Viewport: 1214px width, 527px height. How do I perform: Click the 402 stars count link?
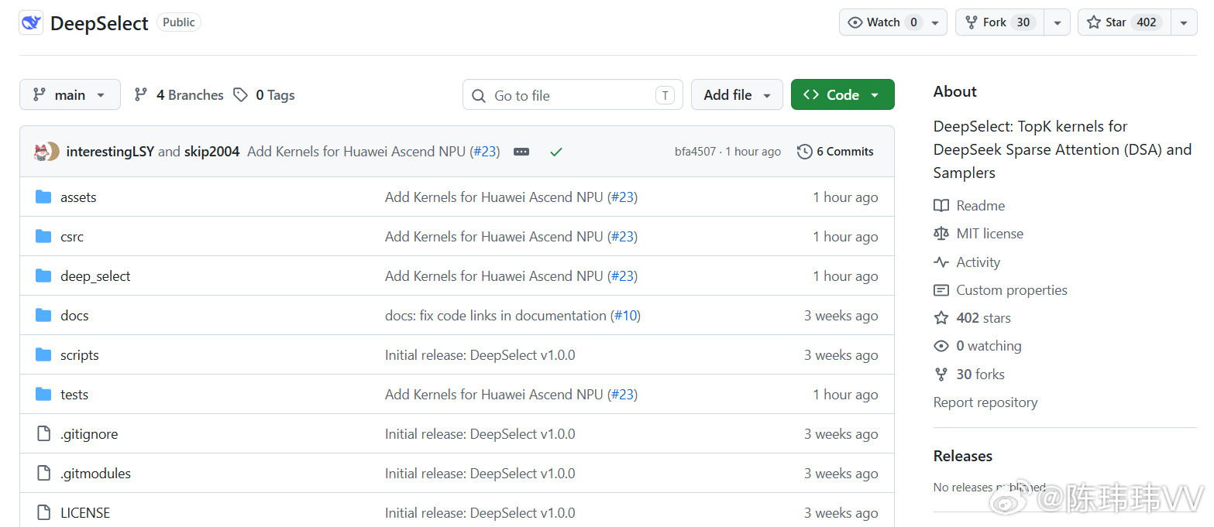(x=984, y=318)
